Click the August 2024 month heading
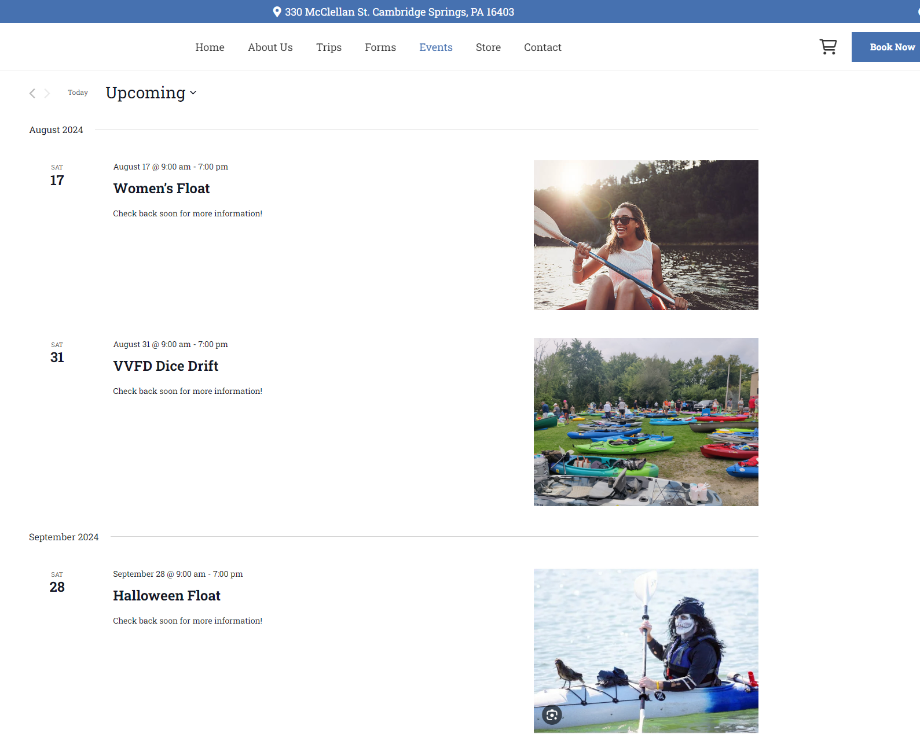 click(x=56, y=130)
